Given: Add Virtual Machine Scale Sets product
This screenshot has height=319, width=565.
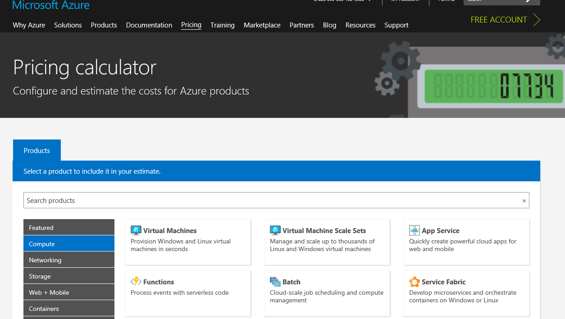Looking at the screenshot, I should point(327,243).
